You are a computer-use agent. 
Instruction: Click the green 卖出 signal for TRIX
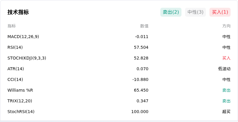(x=226, y=101)
